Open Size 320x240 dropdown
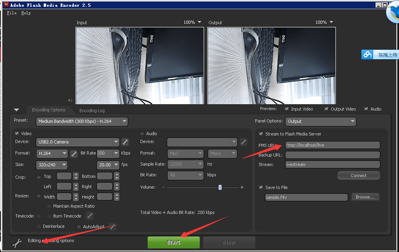 [52, 165]
